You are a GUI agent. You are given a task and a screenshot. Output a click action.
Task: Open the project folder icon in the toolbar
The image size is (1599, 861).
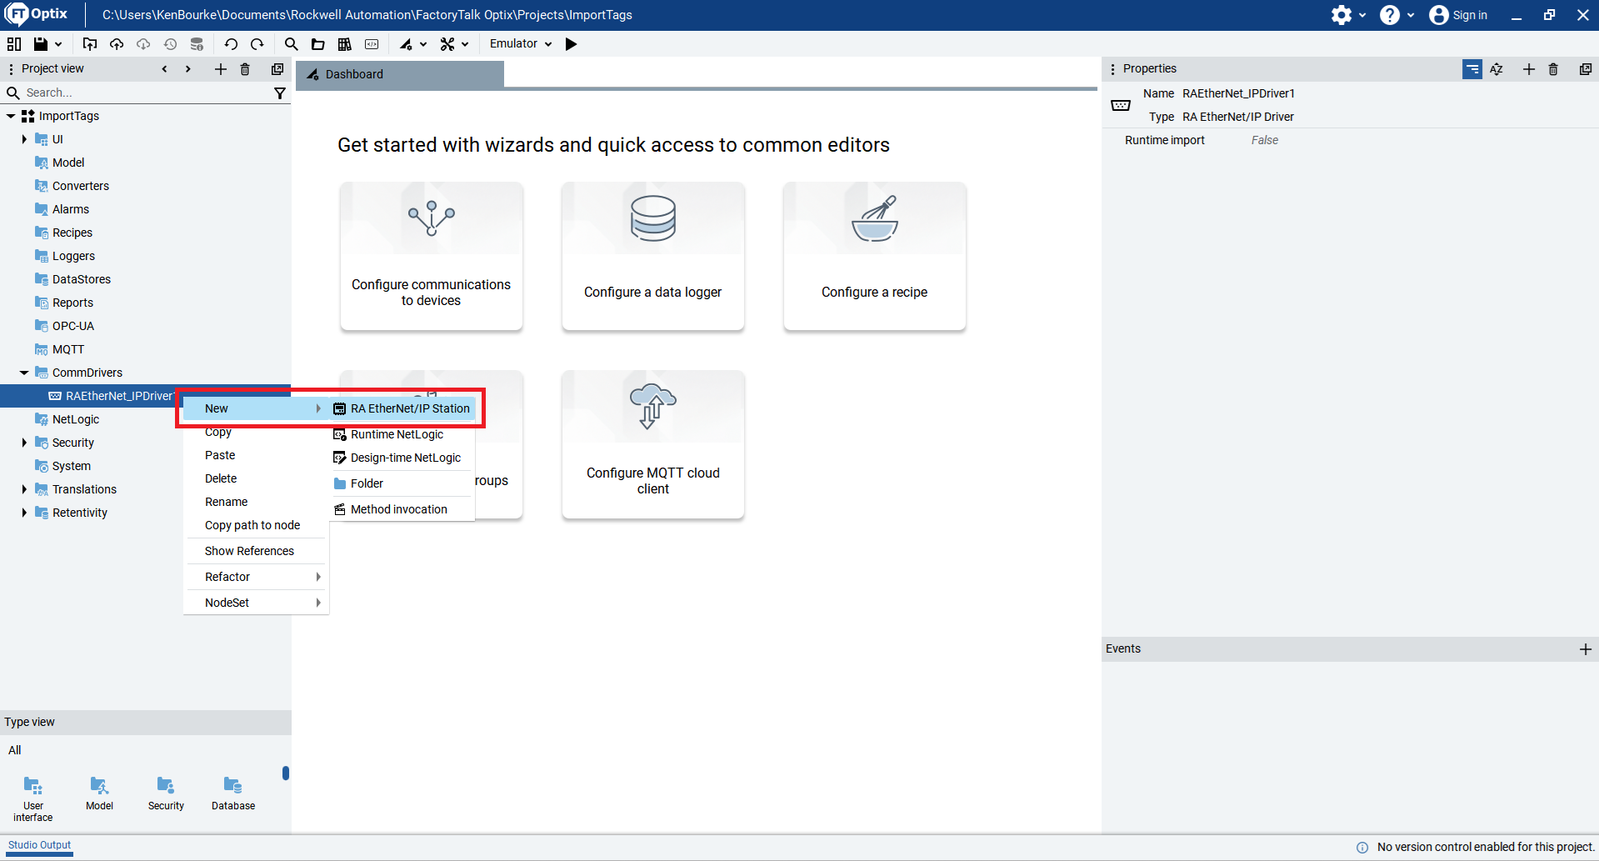click(x=317, y=44)
